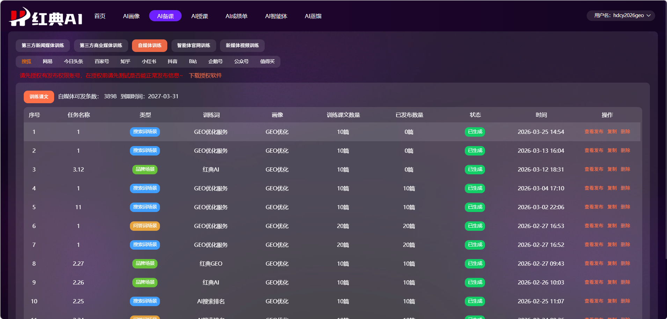
Task: Open AI画像 navigation item
Action: point(131,16)
